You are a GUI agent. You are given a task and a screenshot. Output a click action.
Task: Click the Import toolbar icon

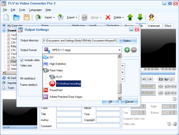pyautogui.click(x=38, y=17)
